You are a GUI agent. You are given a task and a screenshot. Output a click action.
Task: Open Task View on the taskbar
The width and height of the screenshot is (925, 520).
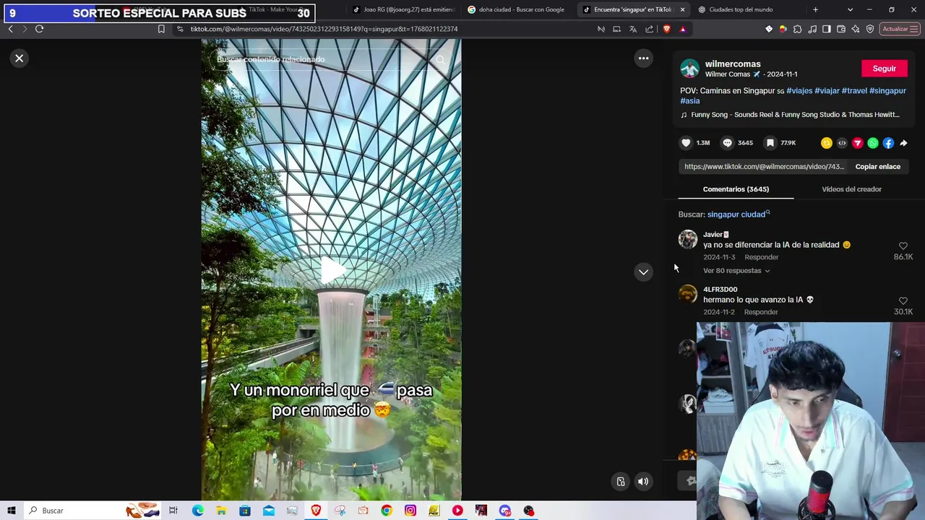[173, 511]
